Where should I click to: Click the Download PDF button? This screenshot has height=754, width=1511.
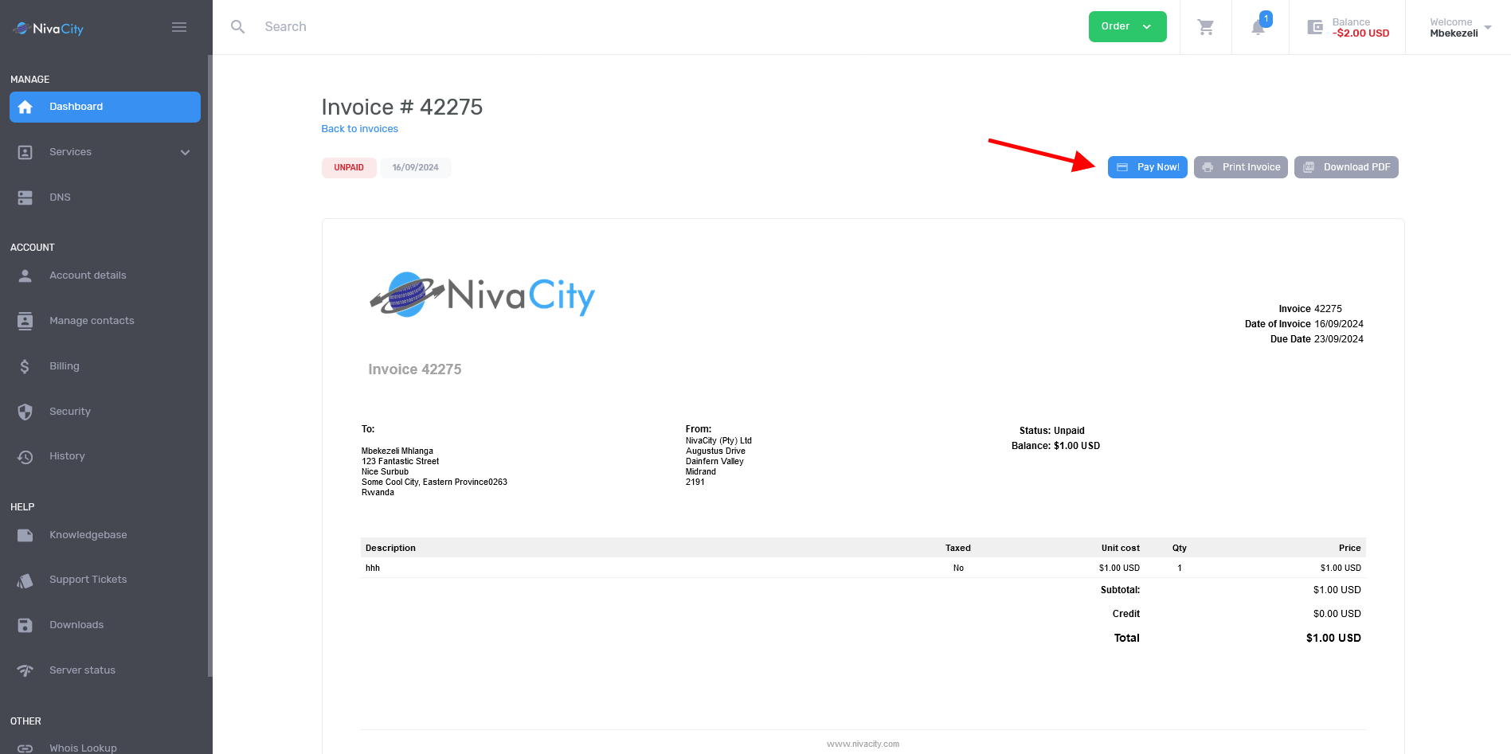[1346, 167]
